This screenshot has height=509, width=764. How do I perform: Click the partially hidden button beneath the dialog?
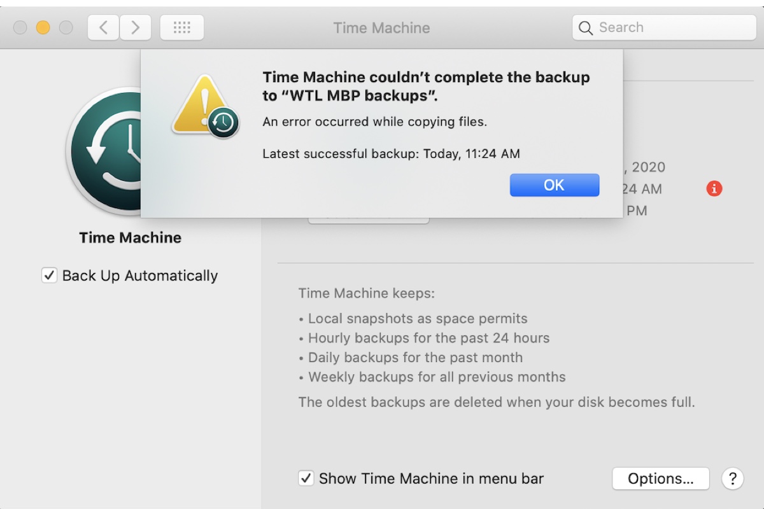pos(368,216)
